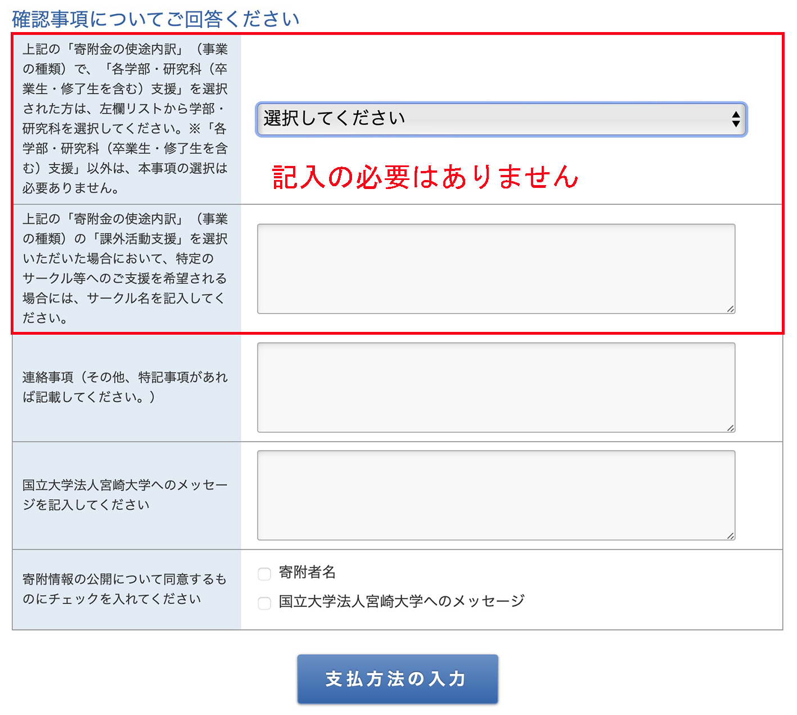Click the resize grip on the message text area

point(730,536)
